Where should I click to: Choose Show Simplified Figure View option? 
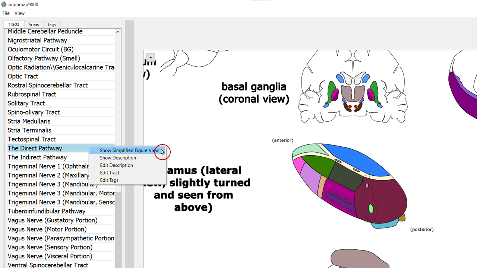(129, 150)
